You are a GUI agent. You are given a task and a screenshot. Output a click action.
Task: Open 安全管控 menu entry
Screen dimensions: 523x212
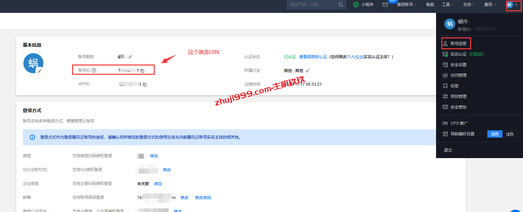(x=459, y=107)
